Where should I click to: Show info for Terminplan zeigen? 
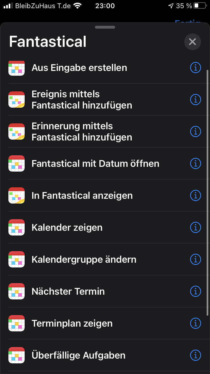pyautogui.click(x=195, y=323)
